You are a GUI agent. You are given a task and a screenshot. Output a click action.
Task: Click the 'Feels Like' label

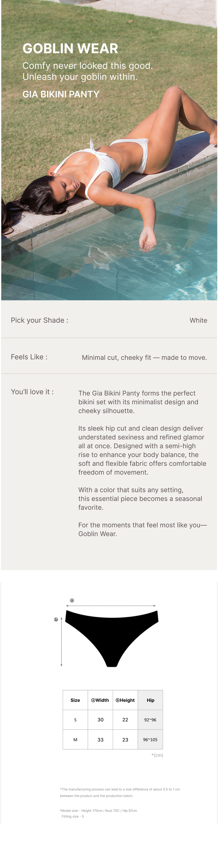(x=29, y=357)
